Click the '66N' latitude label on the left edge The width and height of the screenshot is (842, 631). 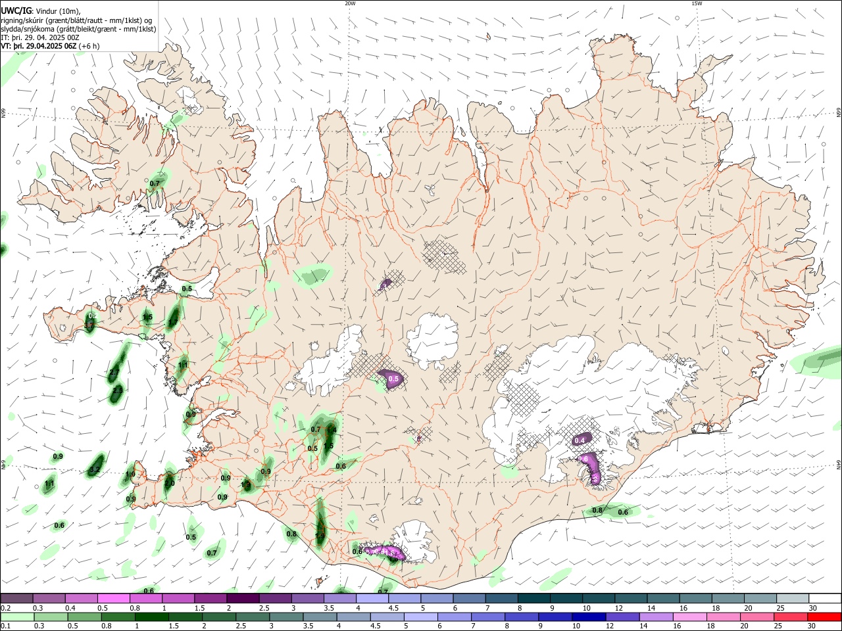pyautogui.click(x=3, y=114)
